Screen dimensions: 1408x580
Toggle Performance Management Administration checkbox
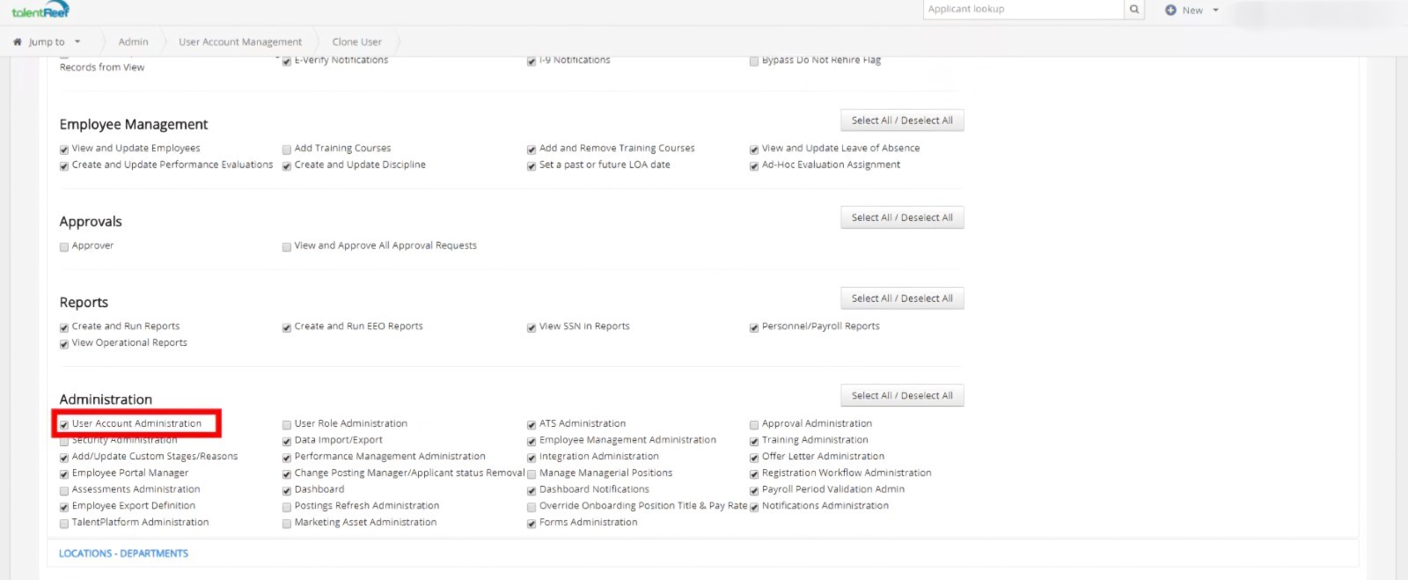(287, 458)
